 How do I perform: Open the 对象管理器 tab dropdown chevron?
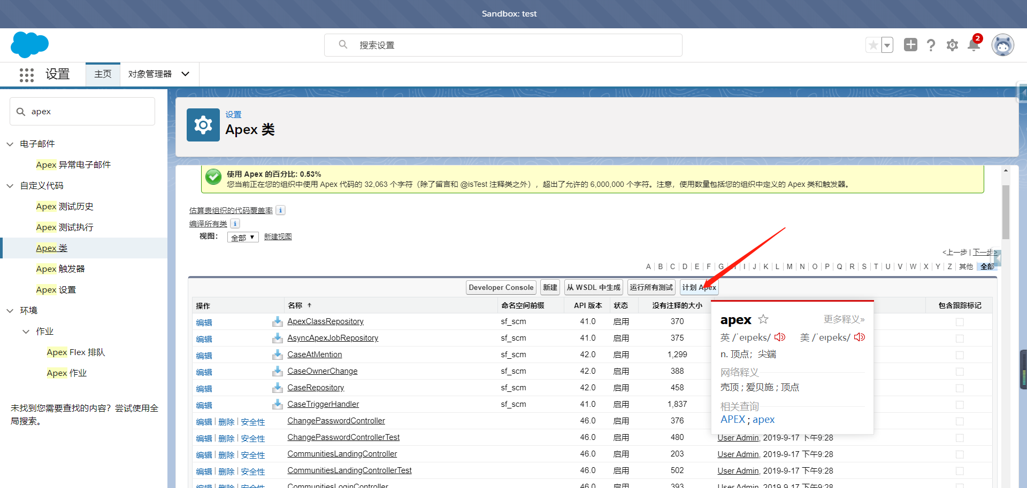(186, 74)
